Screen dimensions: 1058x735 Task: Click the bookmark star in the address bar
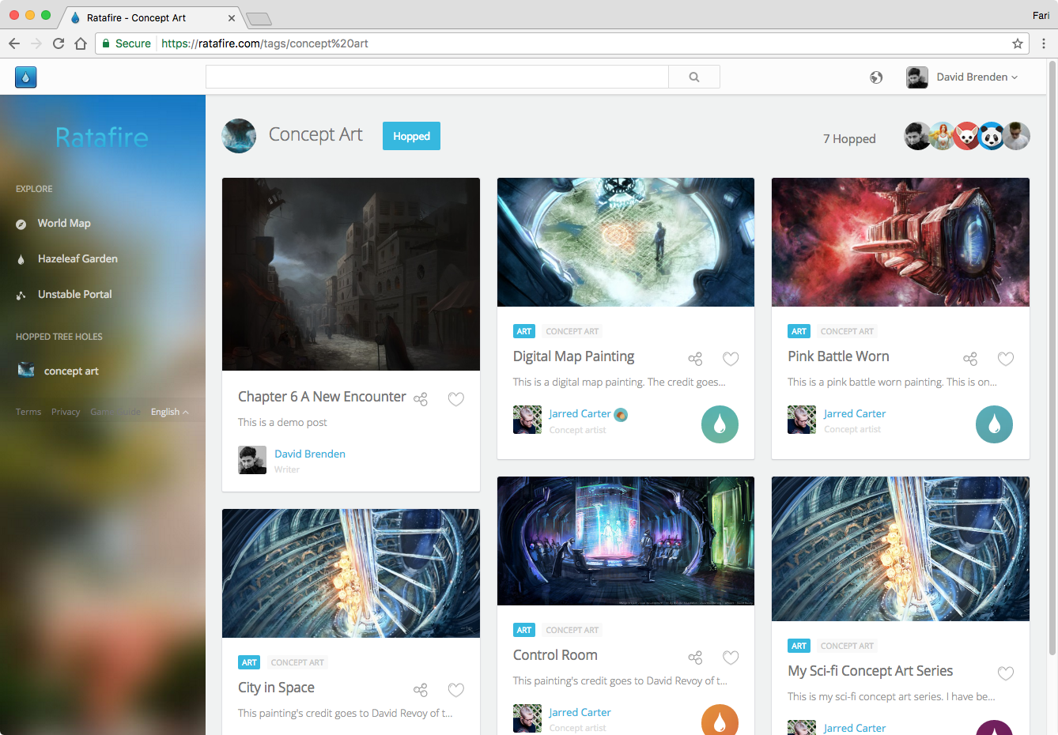[x=1018, y=43]
